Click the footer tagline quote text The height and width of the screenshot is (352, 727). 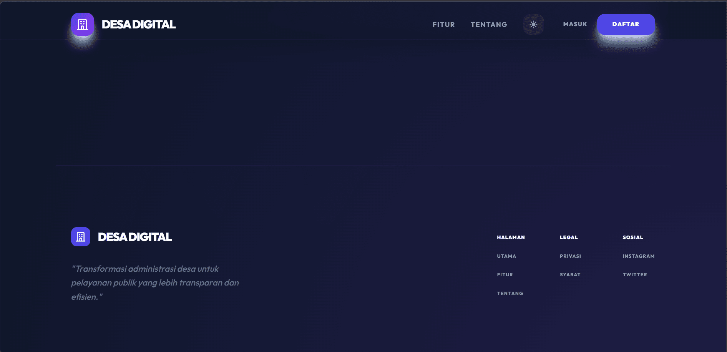pos(155,283)
